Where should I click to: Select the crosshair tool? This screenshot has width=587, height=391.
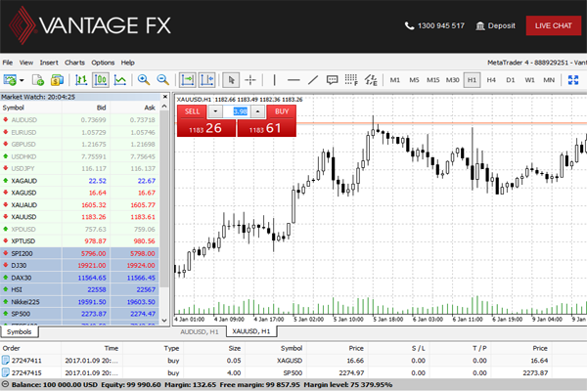pyautogui.click(x=250, y=80)
